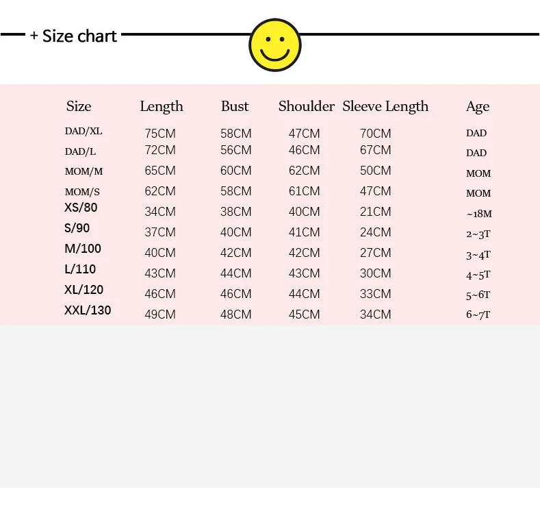
Task: Select the XXL/130 size label
Action: click(x=88, y=310)
